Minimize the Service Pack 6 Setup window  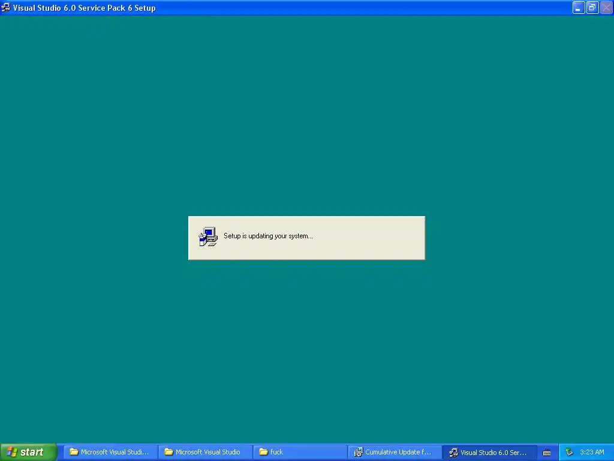point(579,7)
